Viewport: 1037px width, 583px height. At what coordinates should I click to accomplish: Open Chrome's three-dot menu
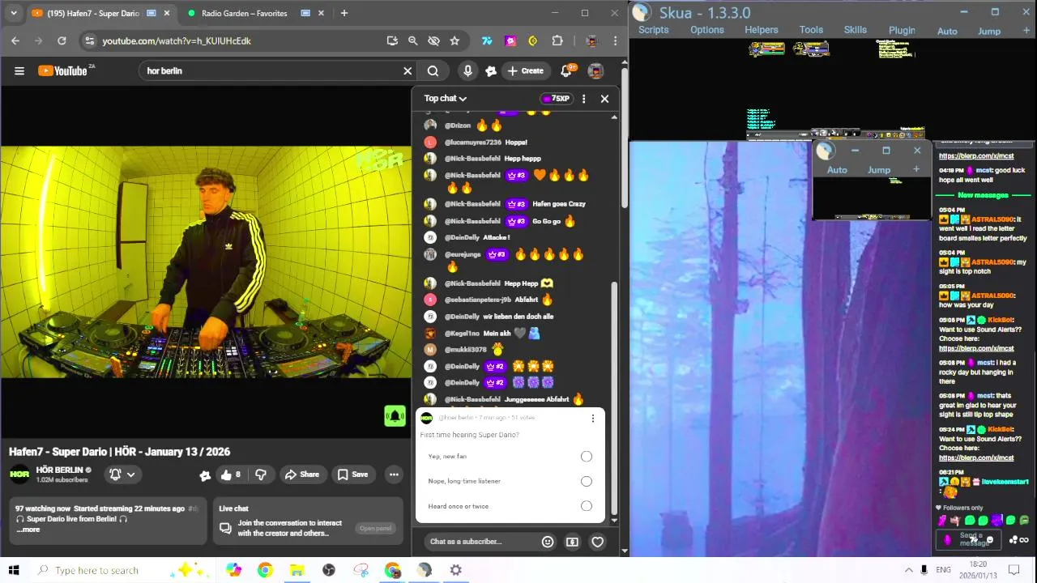click(x=616, y=40)
